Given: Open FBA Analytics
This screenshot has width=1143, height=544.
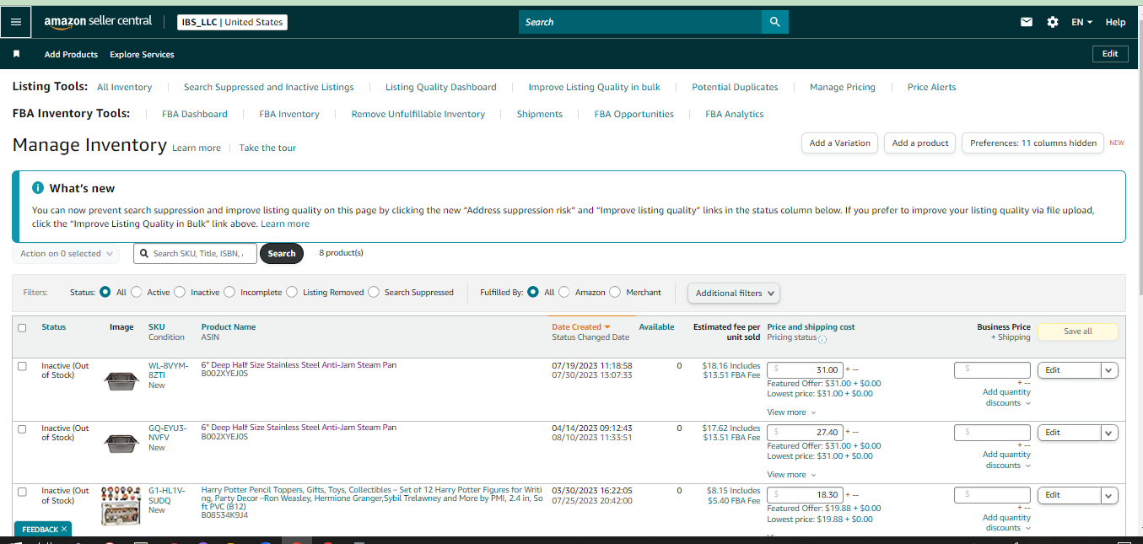Looking at the screenshot, I should tap(735, 114).
